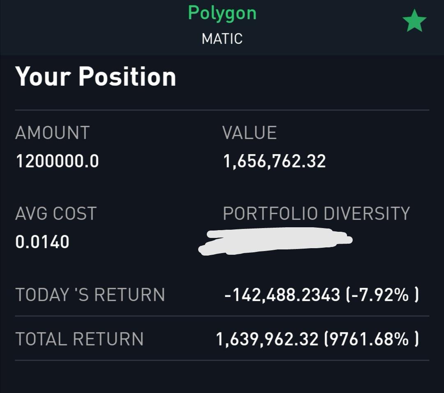The height and width of the screenshot is (393, 444).
Task: Select the 1,639,962.32 total return amount
Action: click(x=267, y=339)
